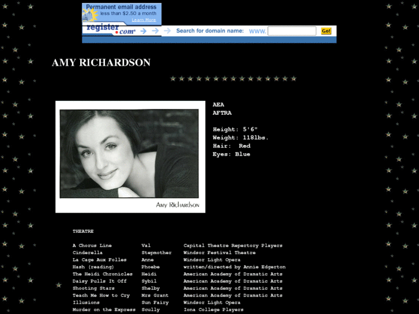This screenshot has width=419, height=314.
Task: Click the register.com logo
Action: point(111,29)
